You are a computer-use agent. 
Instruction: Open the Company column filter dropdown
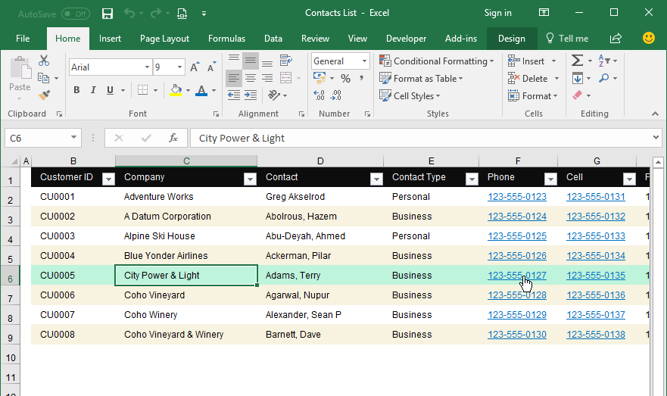[250, 179]
